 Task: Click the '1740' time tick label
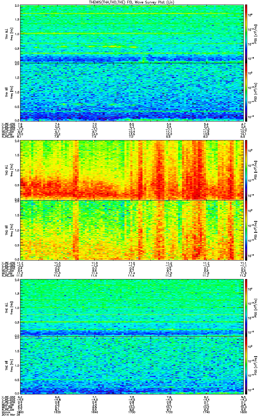pyautogui.click(x=206, y=412)
